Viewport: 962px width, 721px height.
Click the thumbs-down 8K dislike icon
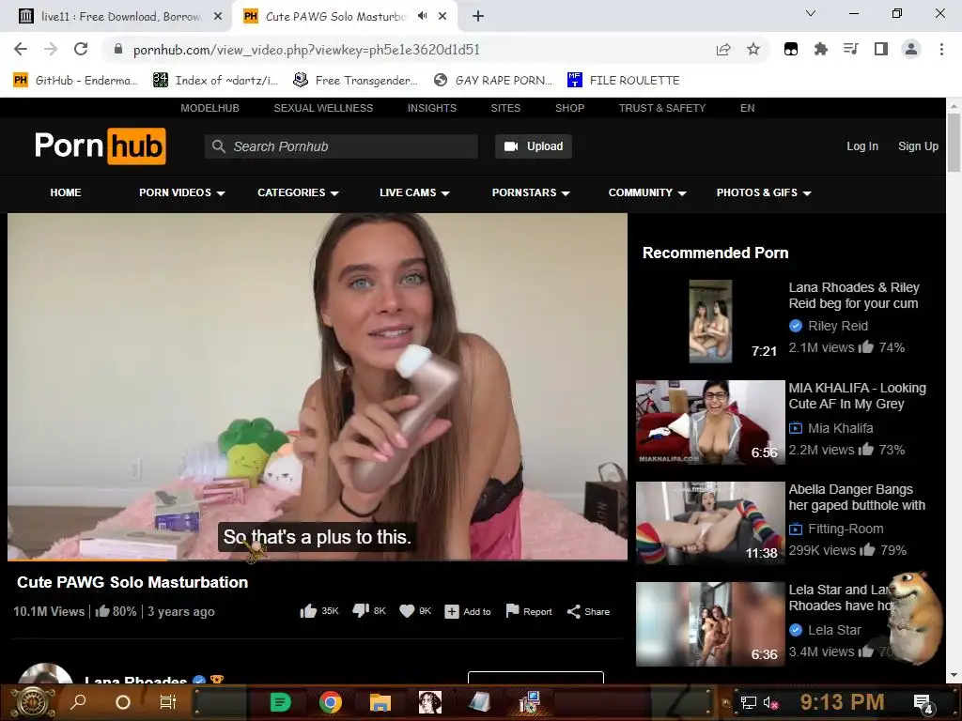(x=361, y=611)
